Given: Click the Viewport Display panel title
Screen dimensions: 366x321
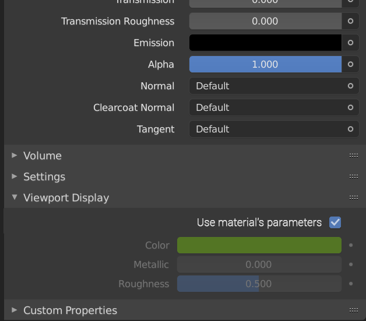Looking at the screenshot, I should point(66,198).
